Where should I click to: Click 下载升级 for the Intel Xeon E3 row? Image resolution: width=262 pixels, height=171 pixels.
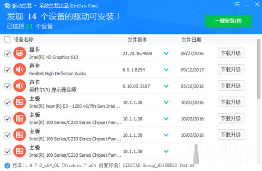point(231,102)
